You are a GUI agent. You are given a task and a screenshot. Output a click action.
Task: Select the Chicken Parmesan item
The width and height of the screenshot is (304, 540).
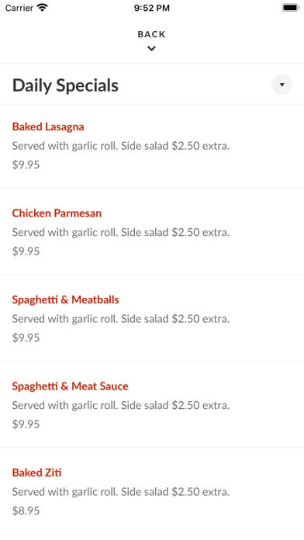pyautogui.click(x=152, y=231)
